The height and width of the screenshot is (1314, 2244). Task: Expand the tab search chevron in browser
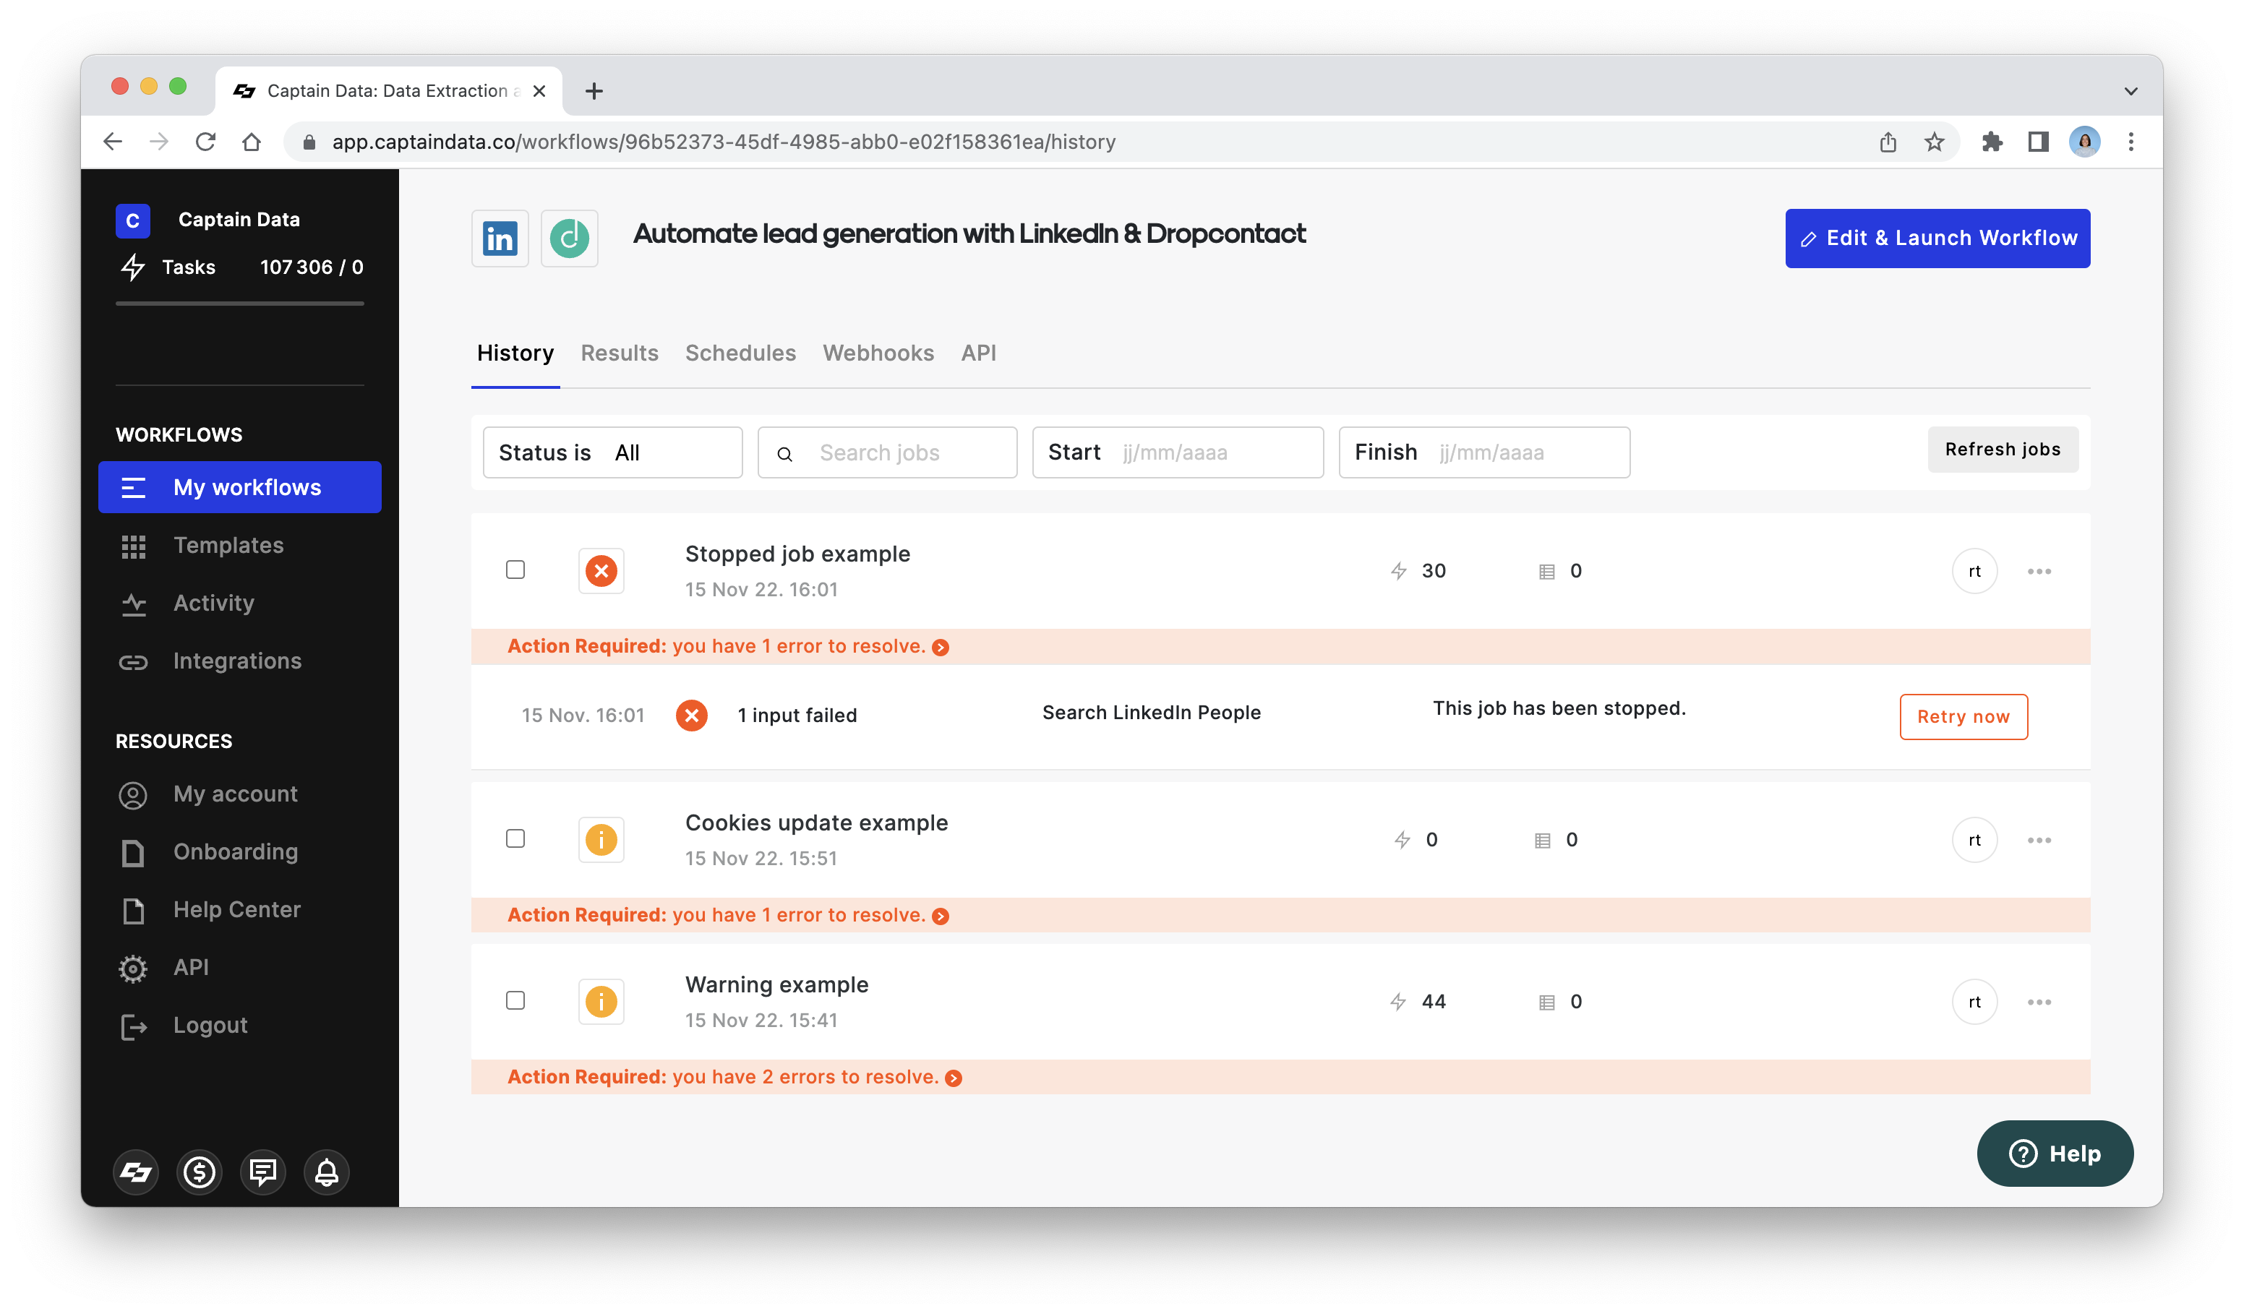pos(2131,91)
